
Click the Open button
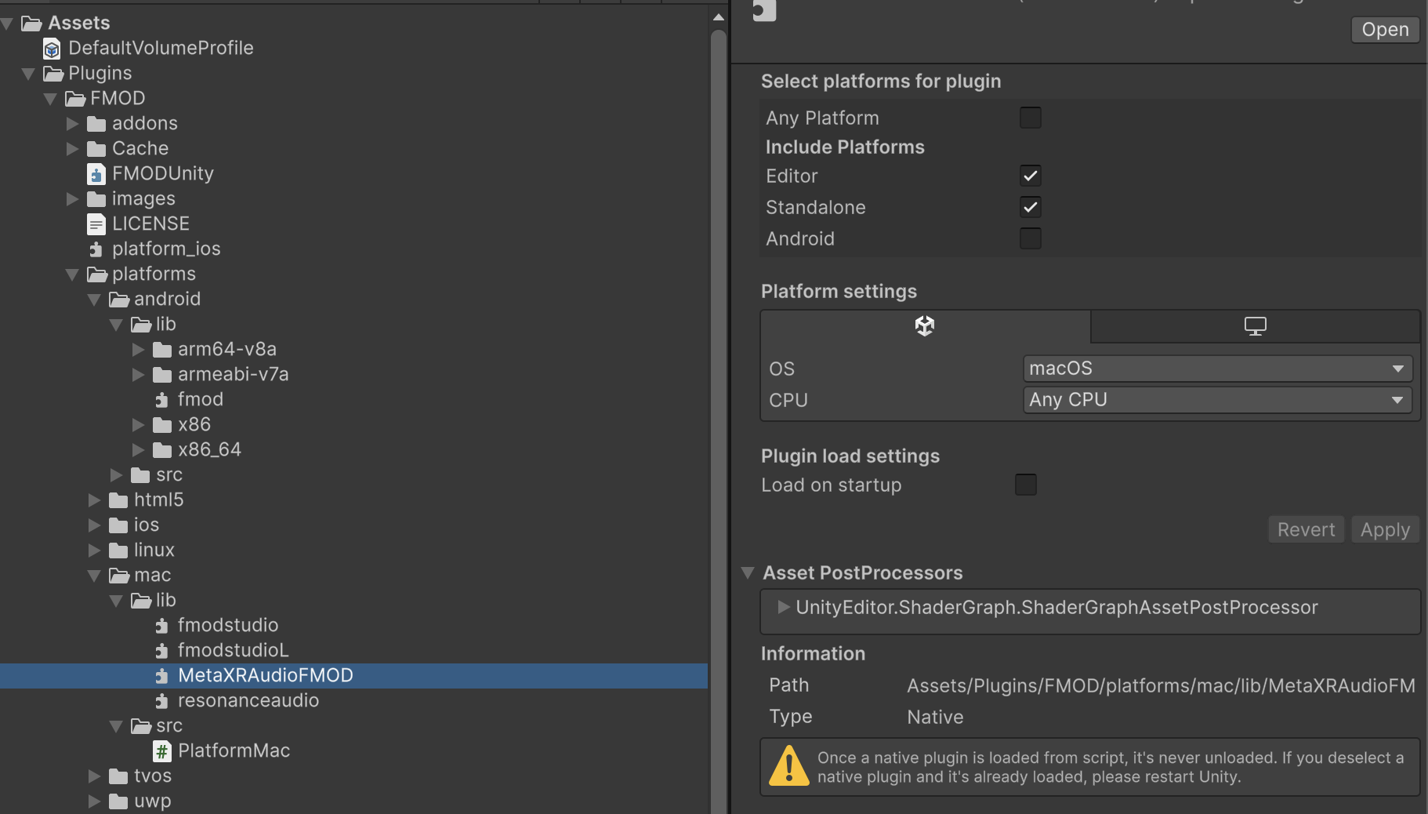(1385, 30)
